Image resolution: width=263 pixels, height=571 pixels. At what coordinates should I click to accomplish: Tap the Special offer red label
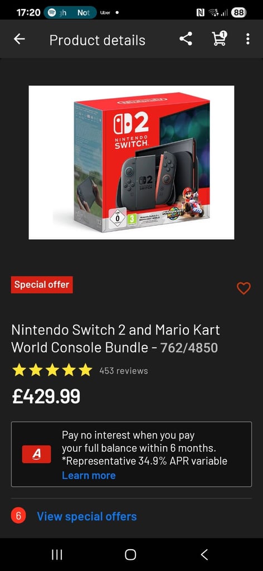pos(42,285)
